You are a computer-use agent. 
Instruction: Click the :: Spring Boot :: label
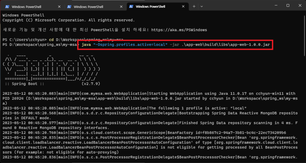click(x=25, y=84)
